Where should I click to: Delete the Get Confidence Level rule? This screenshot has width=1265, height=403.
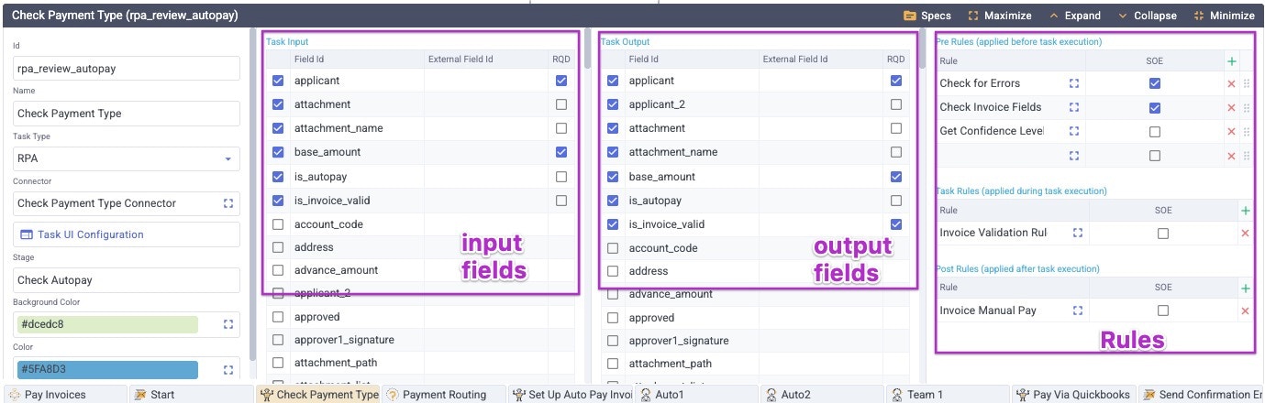[1231, 131]
